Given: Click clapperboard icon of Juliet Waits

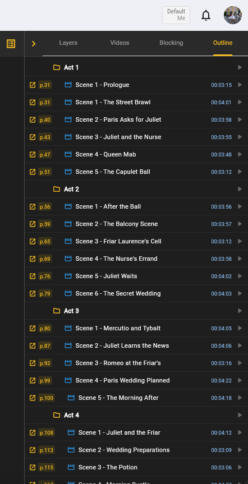Looking at the screenshot, I should pyautogui.click(x=68, y=276).
